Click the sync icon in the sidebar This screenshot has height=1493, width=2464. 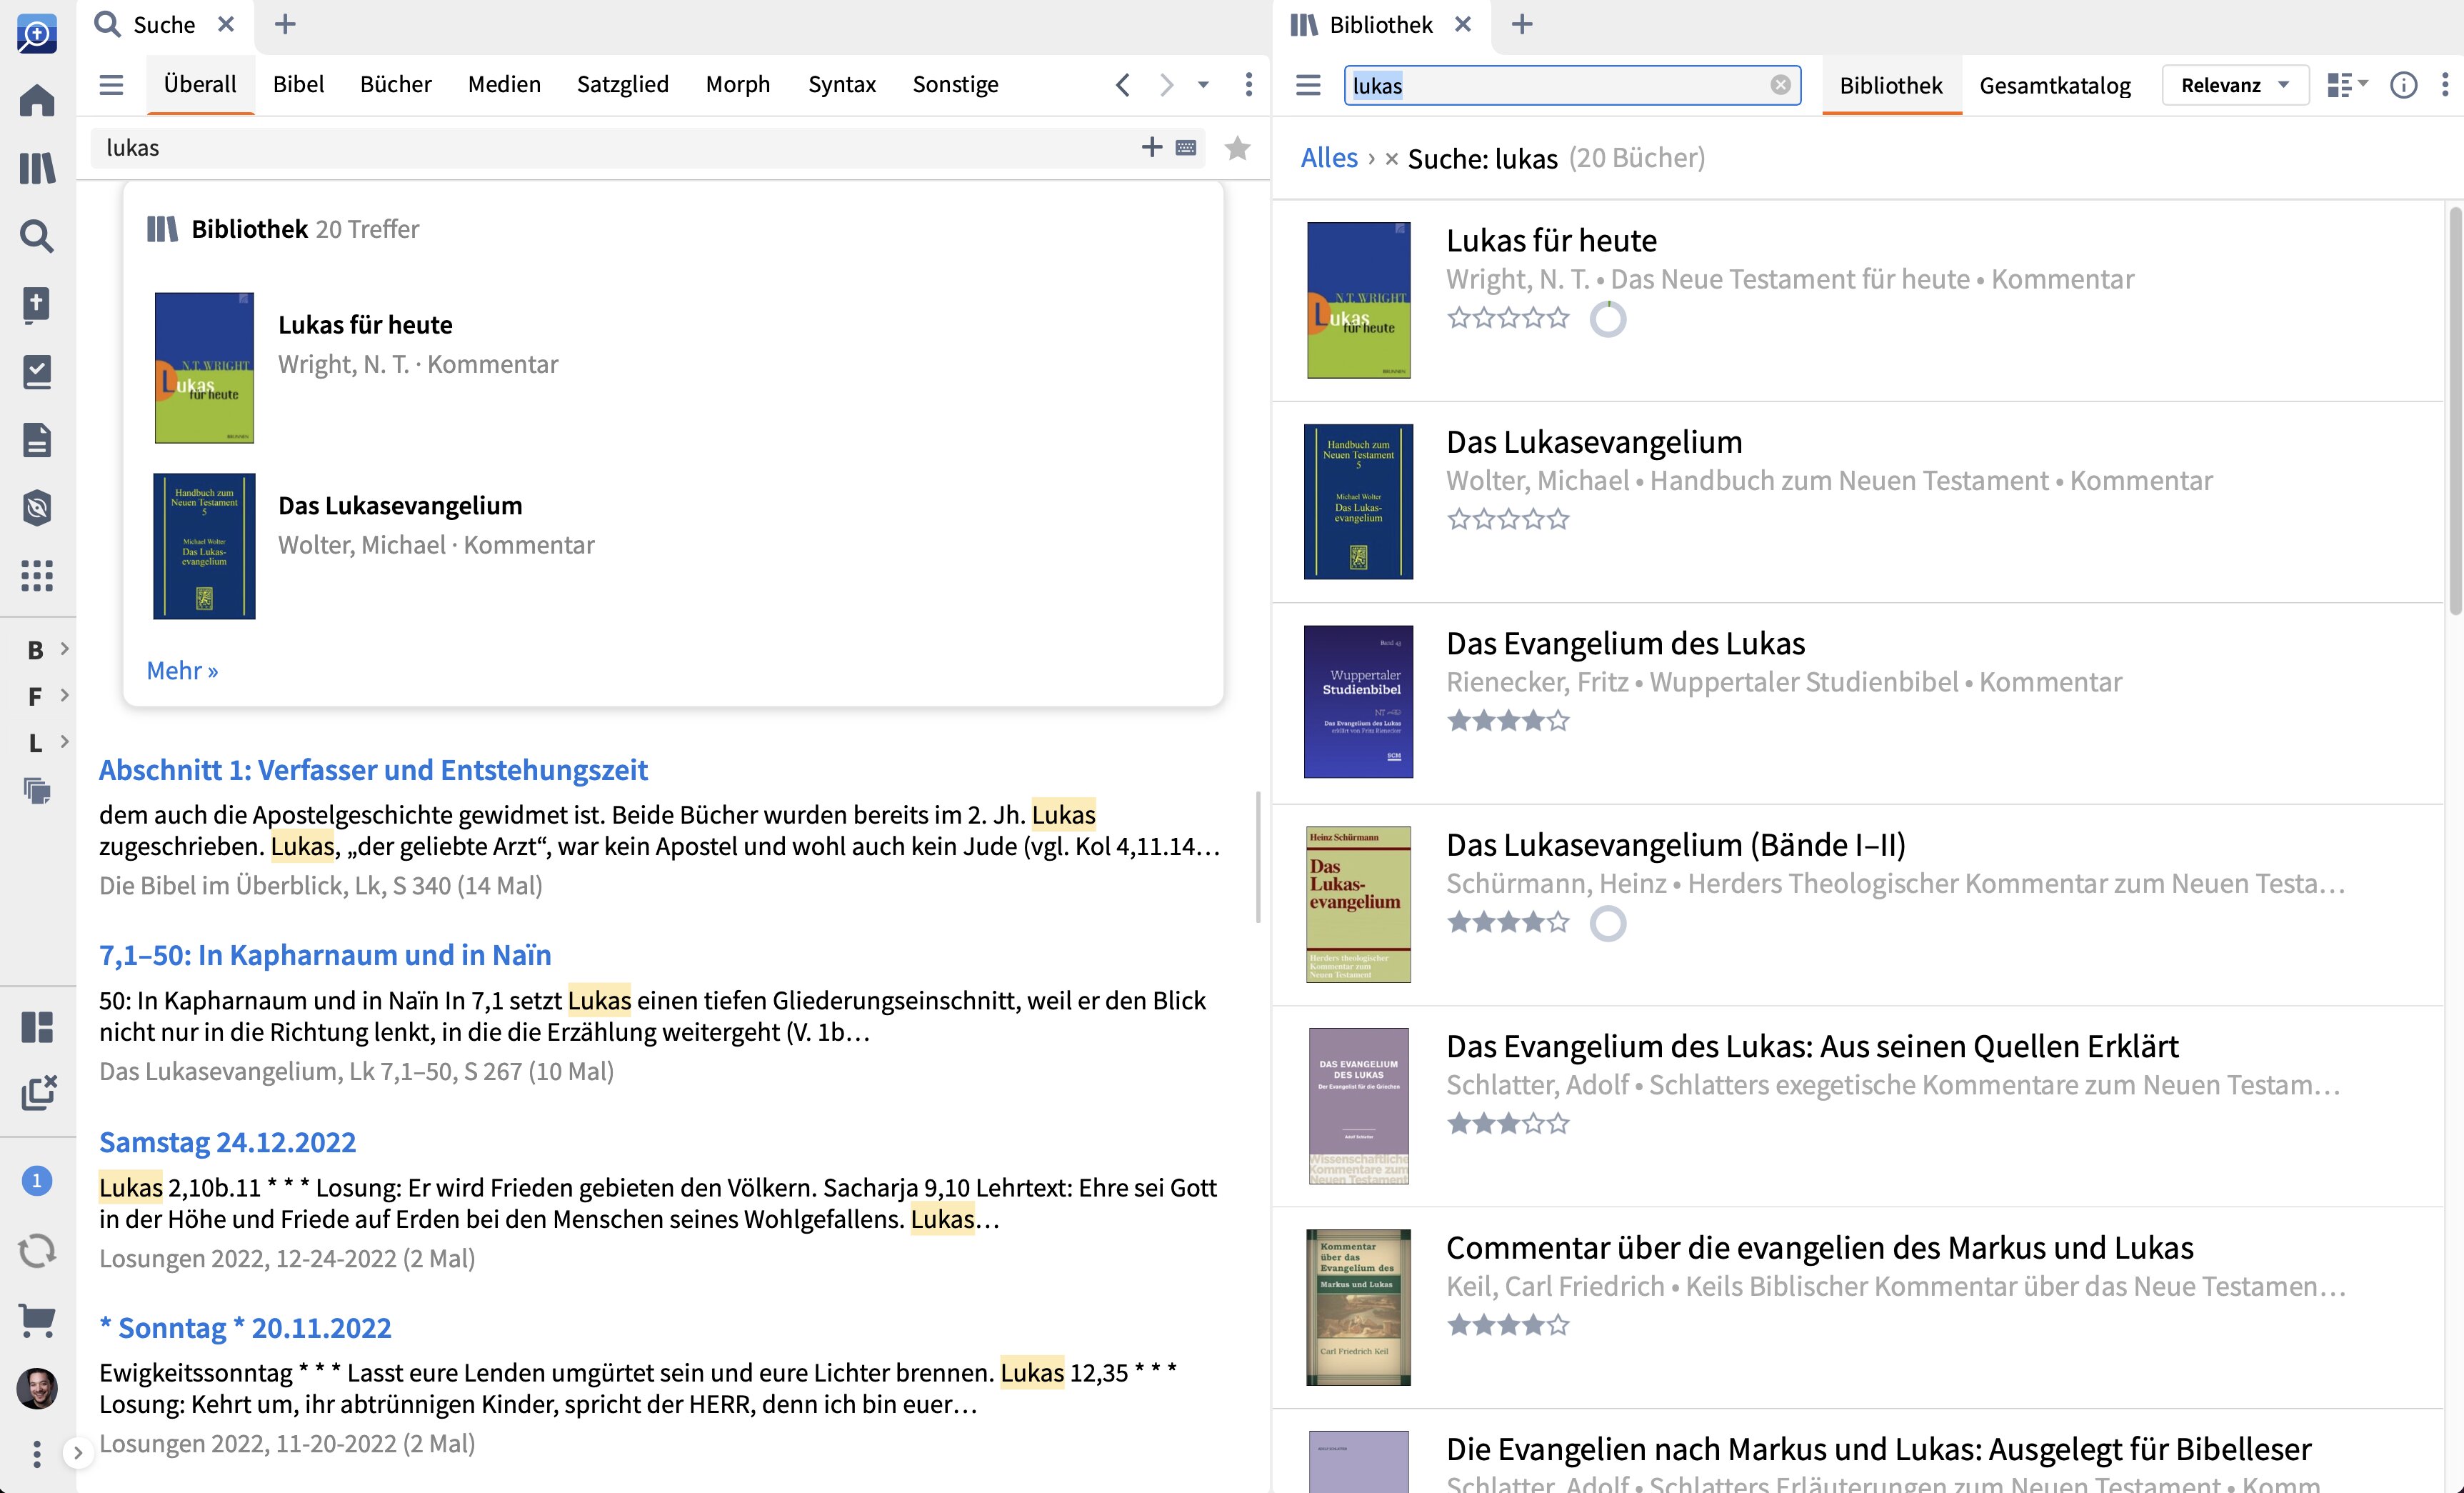coord(37,1251)
